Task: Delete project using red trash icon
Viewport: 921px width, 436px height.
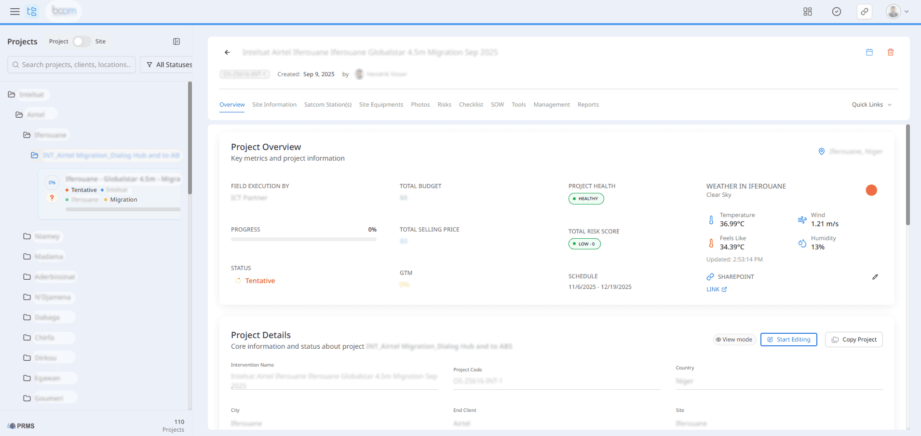Action: [x=891, y=52]
